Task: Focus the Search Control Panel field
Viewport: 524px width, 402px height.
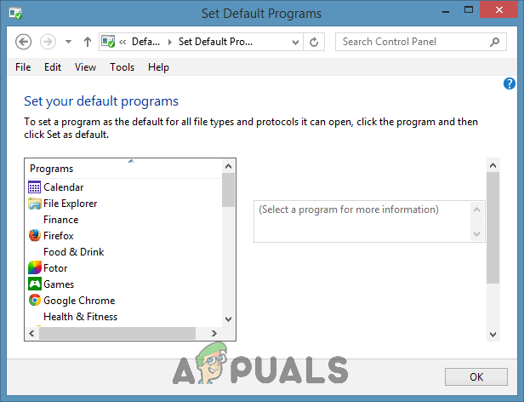Action: [413, 42]
